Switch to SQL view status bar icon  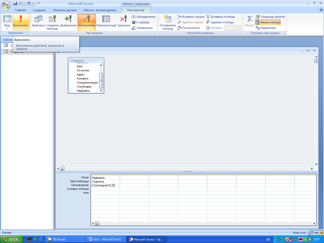point(316,233)
